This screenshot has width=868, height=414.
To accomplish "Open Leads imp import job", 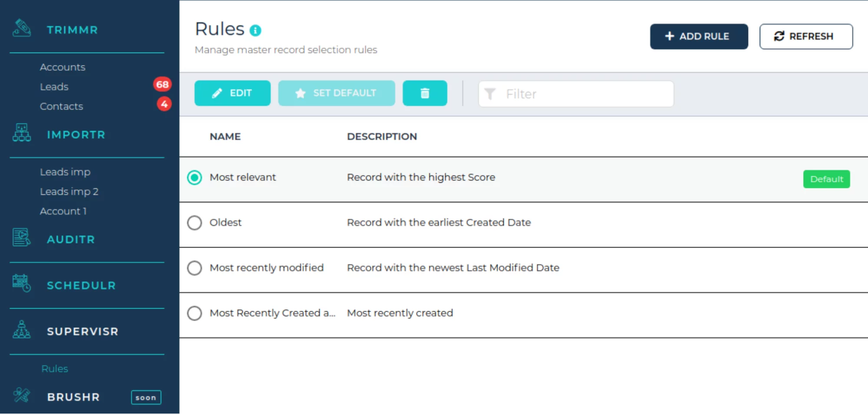I will 65,172.
